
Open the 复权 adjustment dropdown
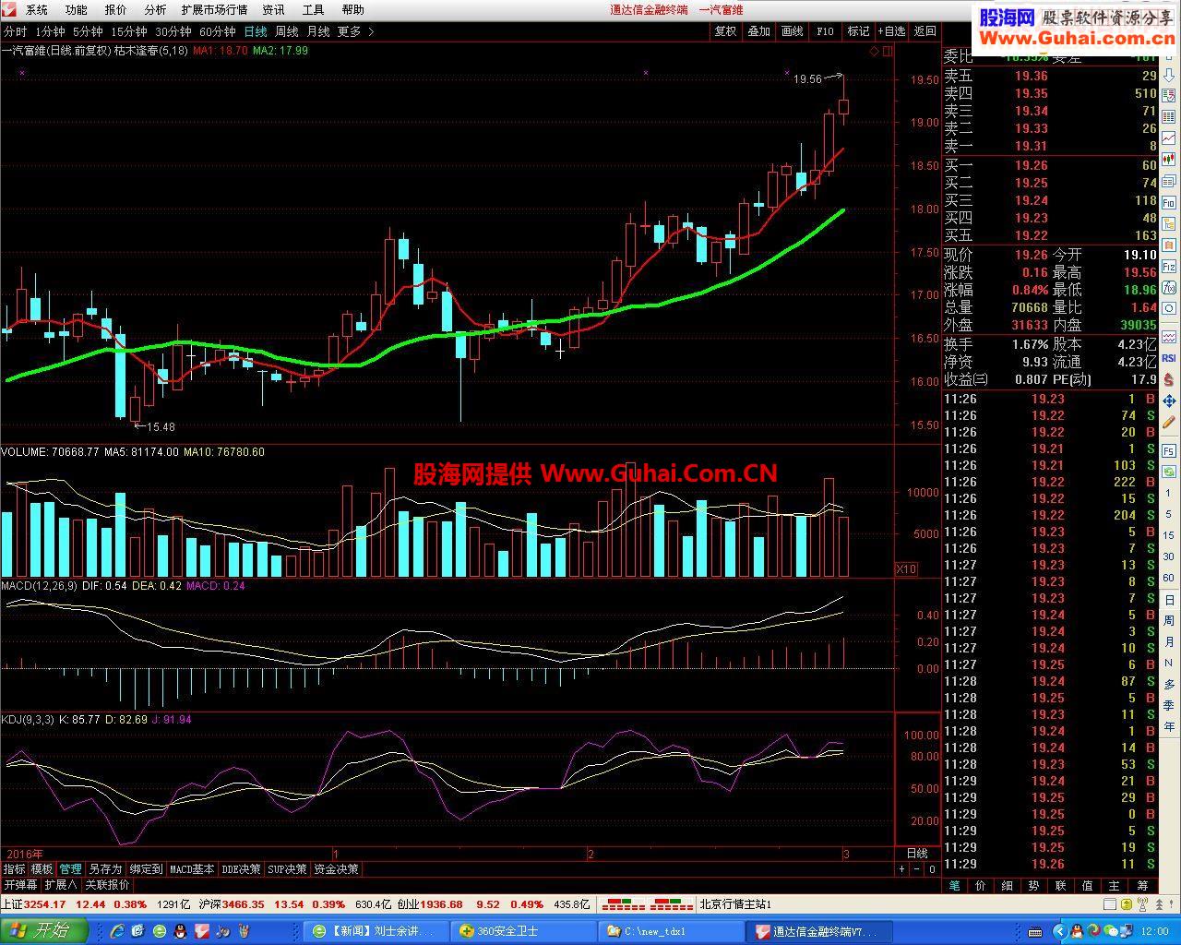[726, 31]
